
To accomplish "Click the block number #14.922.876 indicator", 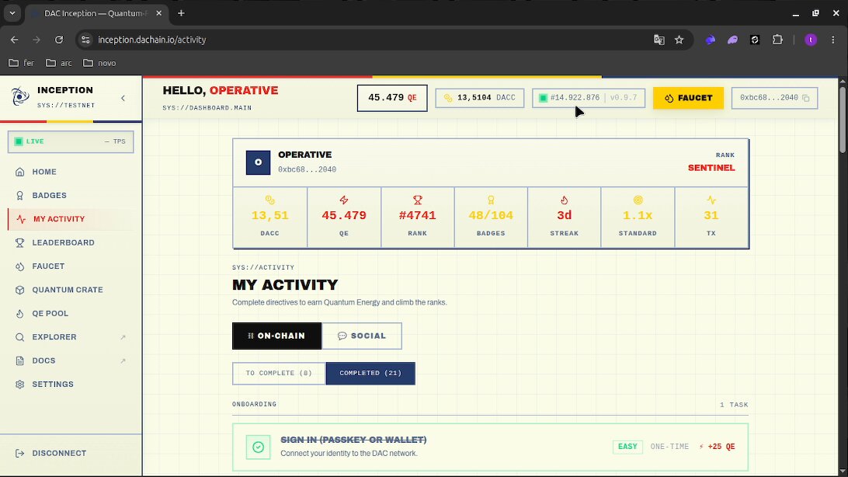I will (589, 98).
